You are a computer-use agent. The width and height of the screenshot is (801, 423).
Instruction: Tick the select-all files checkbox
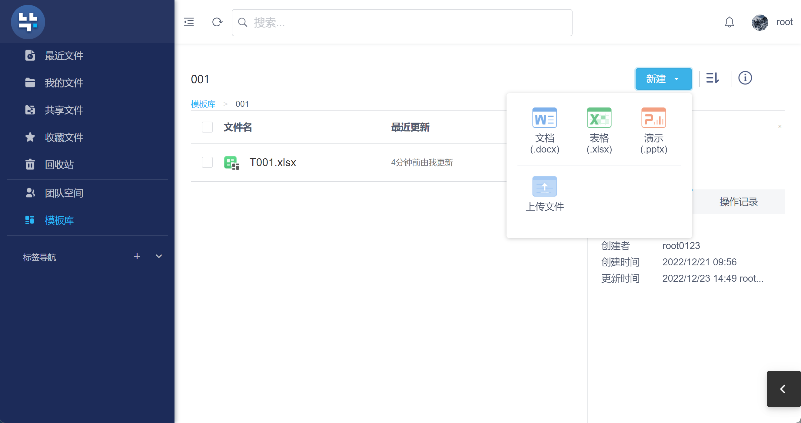pos(207,127)
